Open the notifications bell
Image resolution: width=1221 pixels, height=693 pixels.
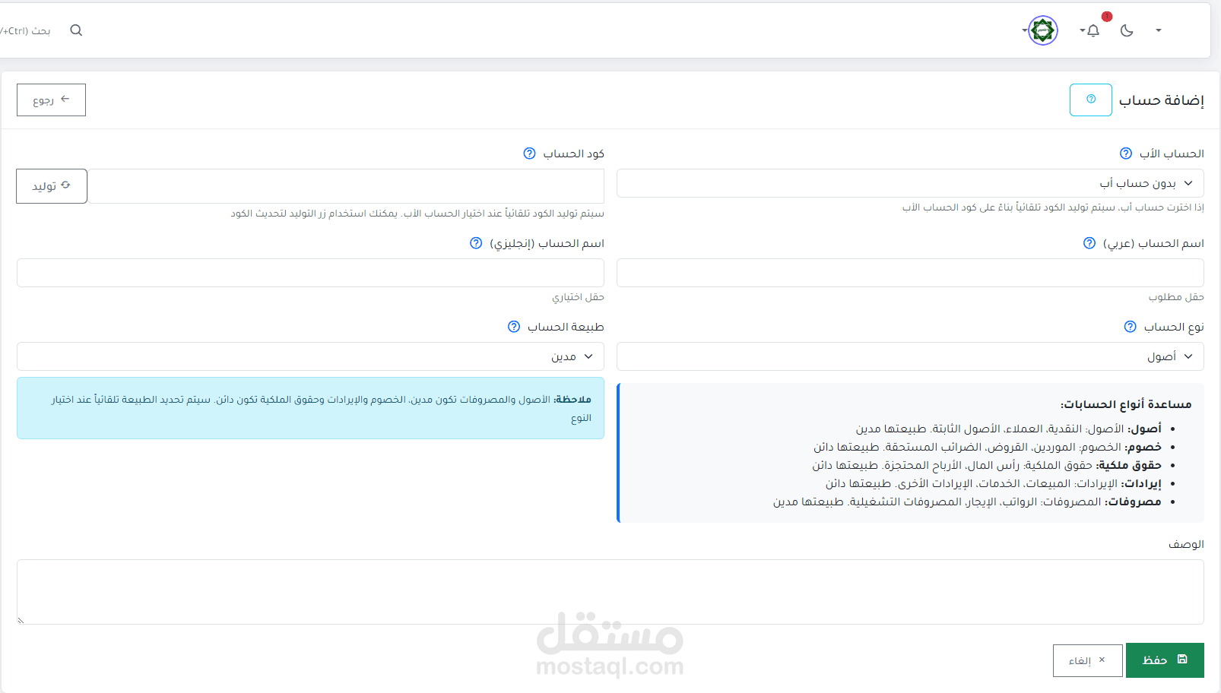coord(1093,30)
